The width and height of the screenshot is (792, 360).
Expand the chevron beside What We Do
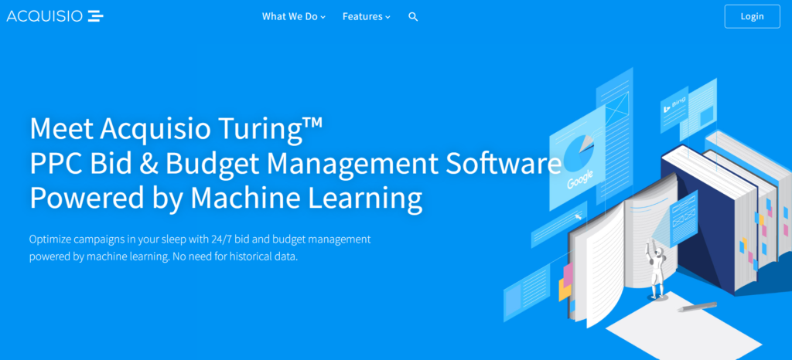(x=323, y=17)
